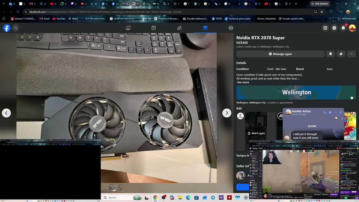Open Jennifer Arthur chat settings chevron

(313, 112)
